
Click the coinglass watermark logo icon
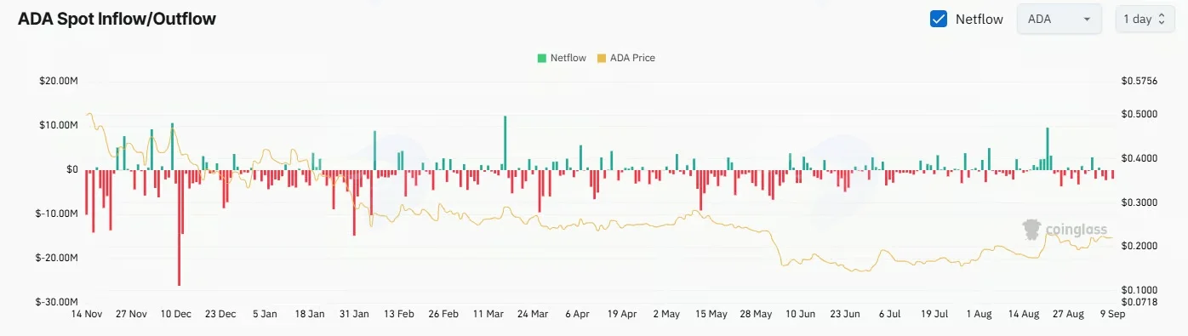tap(1032, 229)
